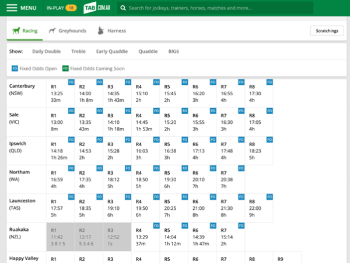Click FO badge on Ipswich R3
350x263 pixels.
[x=128, y=140]
